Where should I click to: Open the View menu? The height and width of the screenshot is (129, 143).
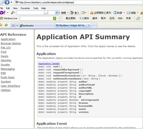click(x=15, y=8)
